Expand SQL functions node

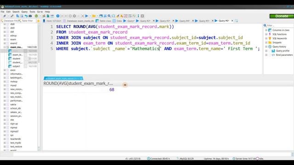pos(266,34)
